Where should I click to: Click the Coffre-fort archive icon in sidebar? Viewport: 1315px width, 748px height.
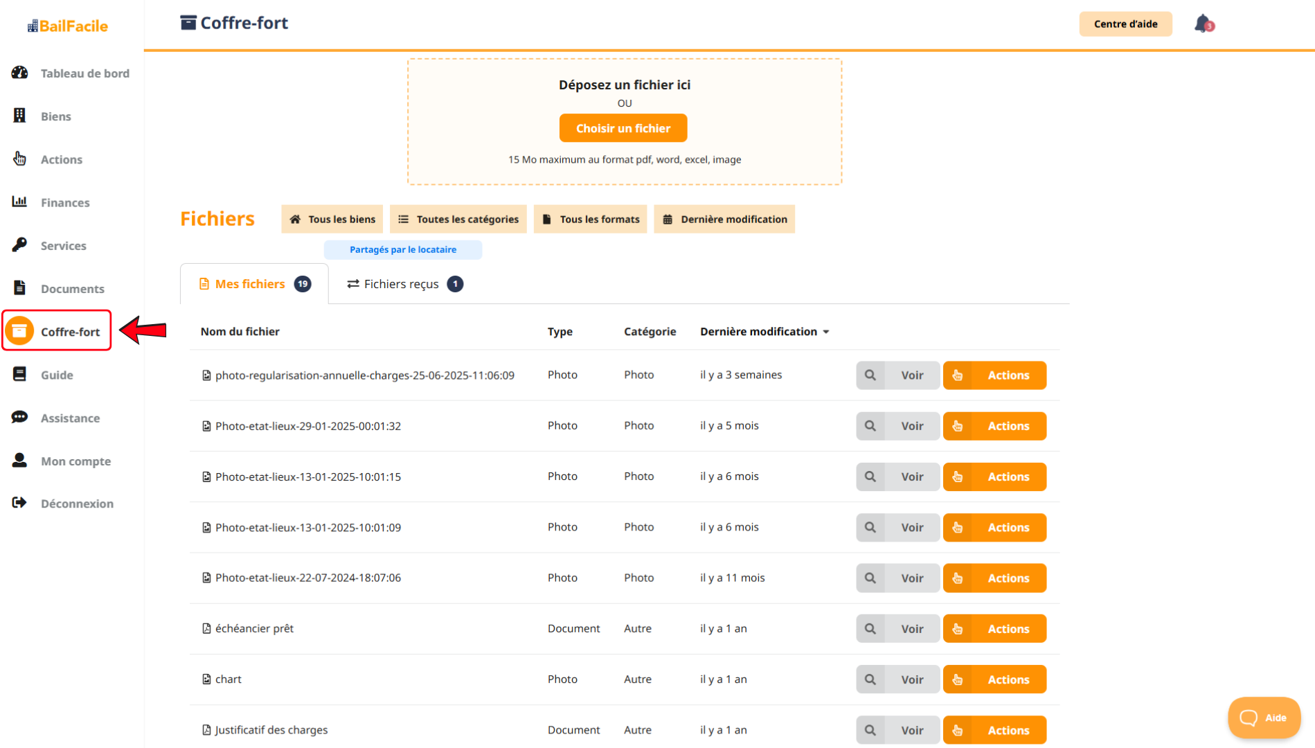pyautogui.click(x=19, y=331)
